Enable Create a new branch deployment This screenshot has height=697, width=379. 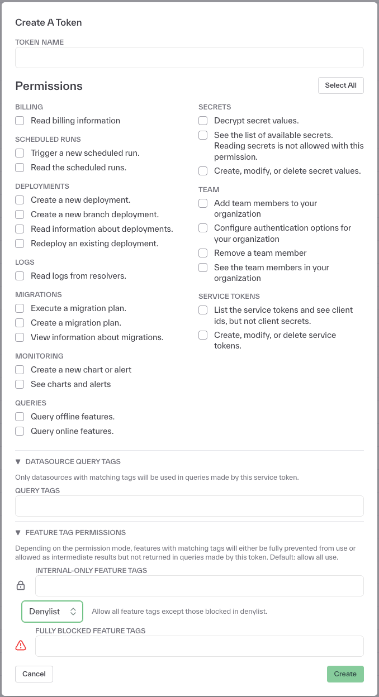tap(20, 214)
